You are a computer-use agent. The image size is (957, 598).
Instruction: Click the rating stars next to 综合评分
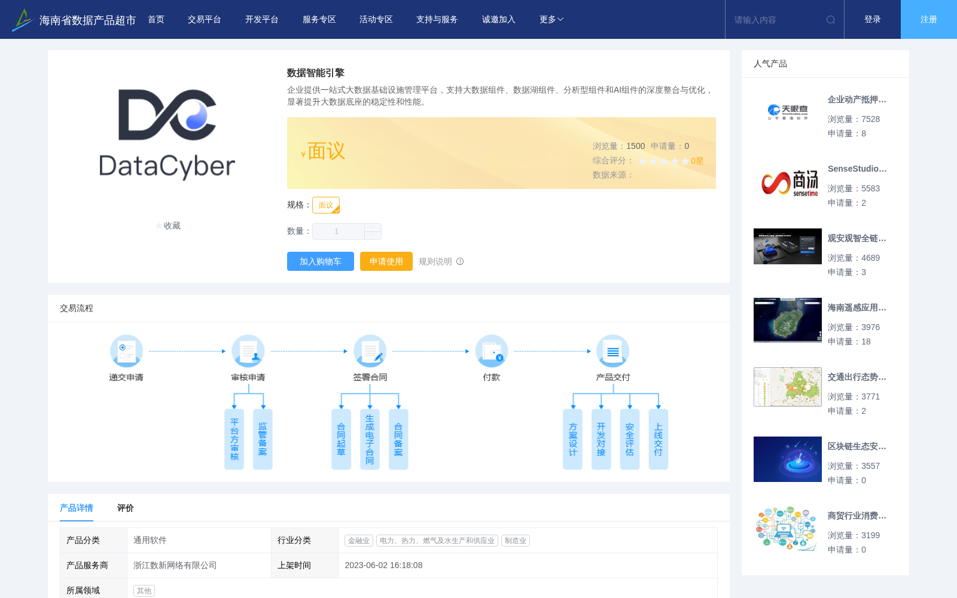click(664, 161)
